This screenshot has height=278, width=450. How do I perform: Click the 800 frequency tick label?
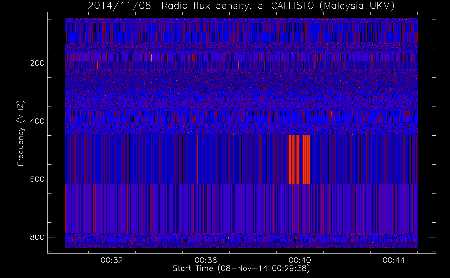click(x=37, y=237)
